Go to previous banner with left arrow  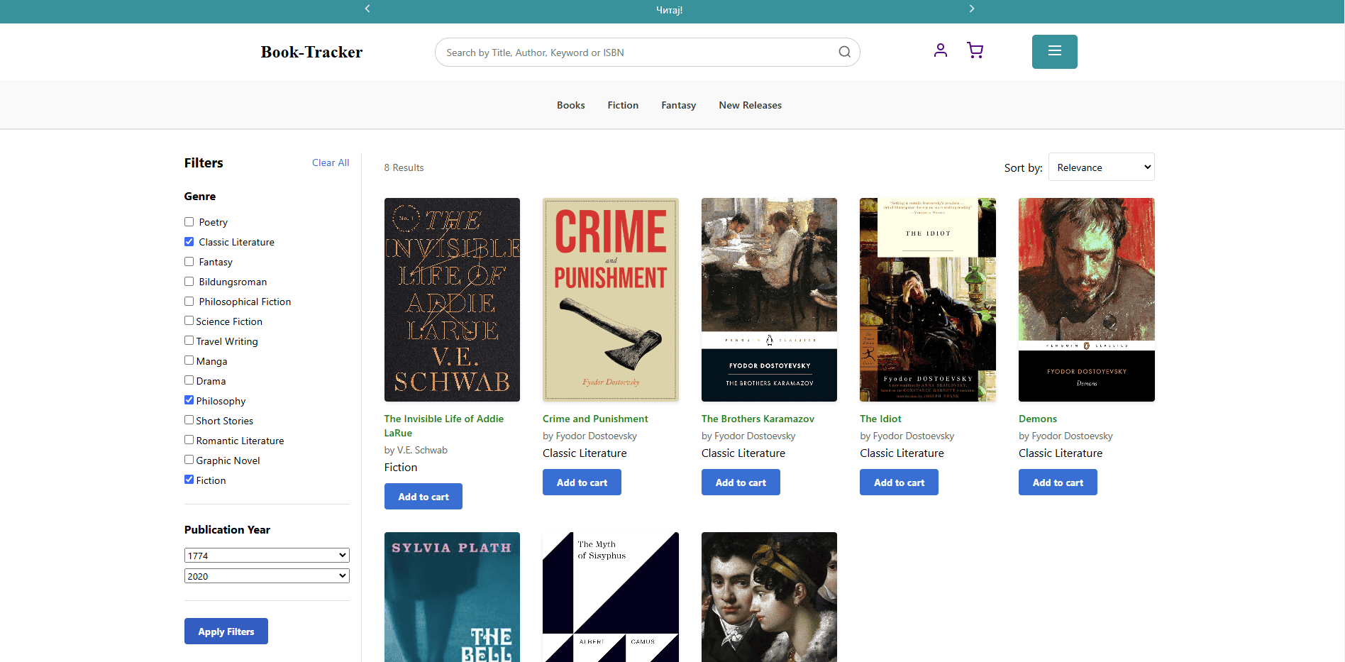[367, 9]
